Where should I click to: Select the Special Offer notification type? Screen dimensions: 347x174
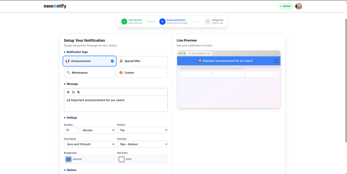tap(142, 61)
